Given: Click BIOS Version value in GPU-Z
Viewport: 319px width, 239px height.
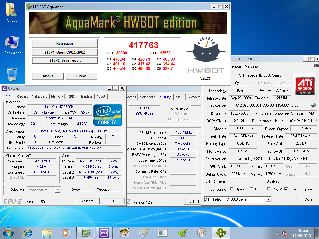Looking at the screenshot, I should [x=269, y=105].
